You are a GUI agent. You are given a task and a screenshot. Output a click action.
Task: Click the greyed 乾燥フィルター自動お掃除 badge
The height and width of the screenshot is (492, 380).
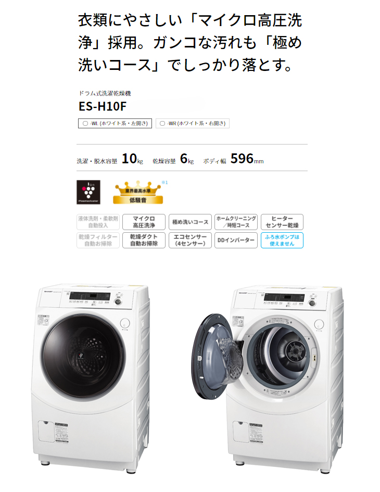click(x=98, y=240)
